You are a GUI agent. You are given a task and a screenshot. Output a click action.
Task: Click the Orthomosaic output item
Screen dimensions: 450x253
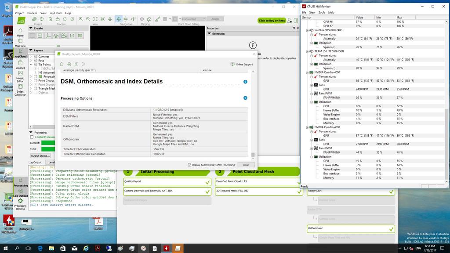click(x=351, y=228)
